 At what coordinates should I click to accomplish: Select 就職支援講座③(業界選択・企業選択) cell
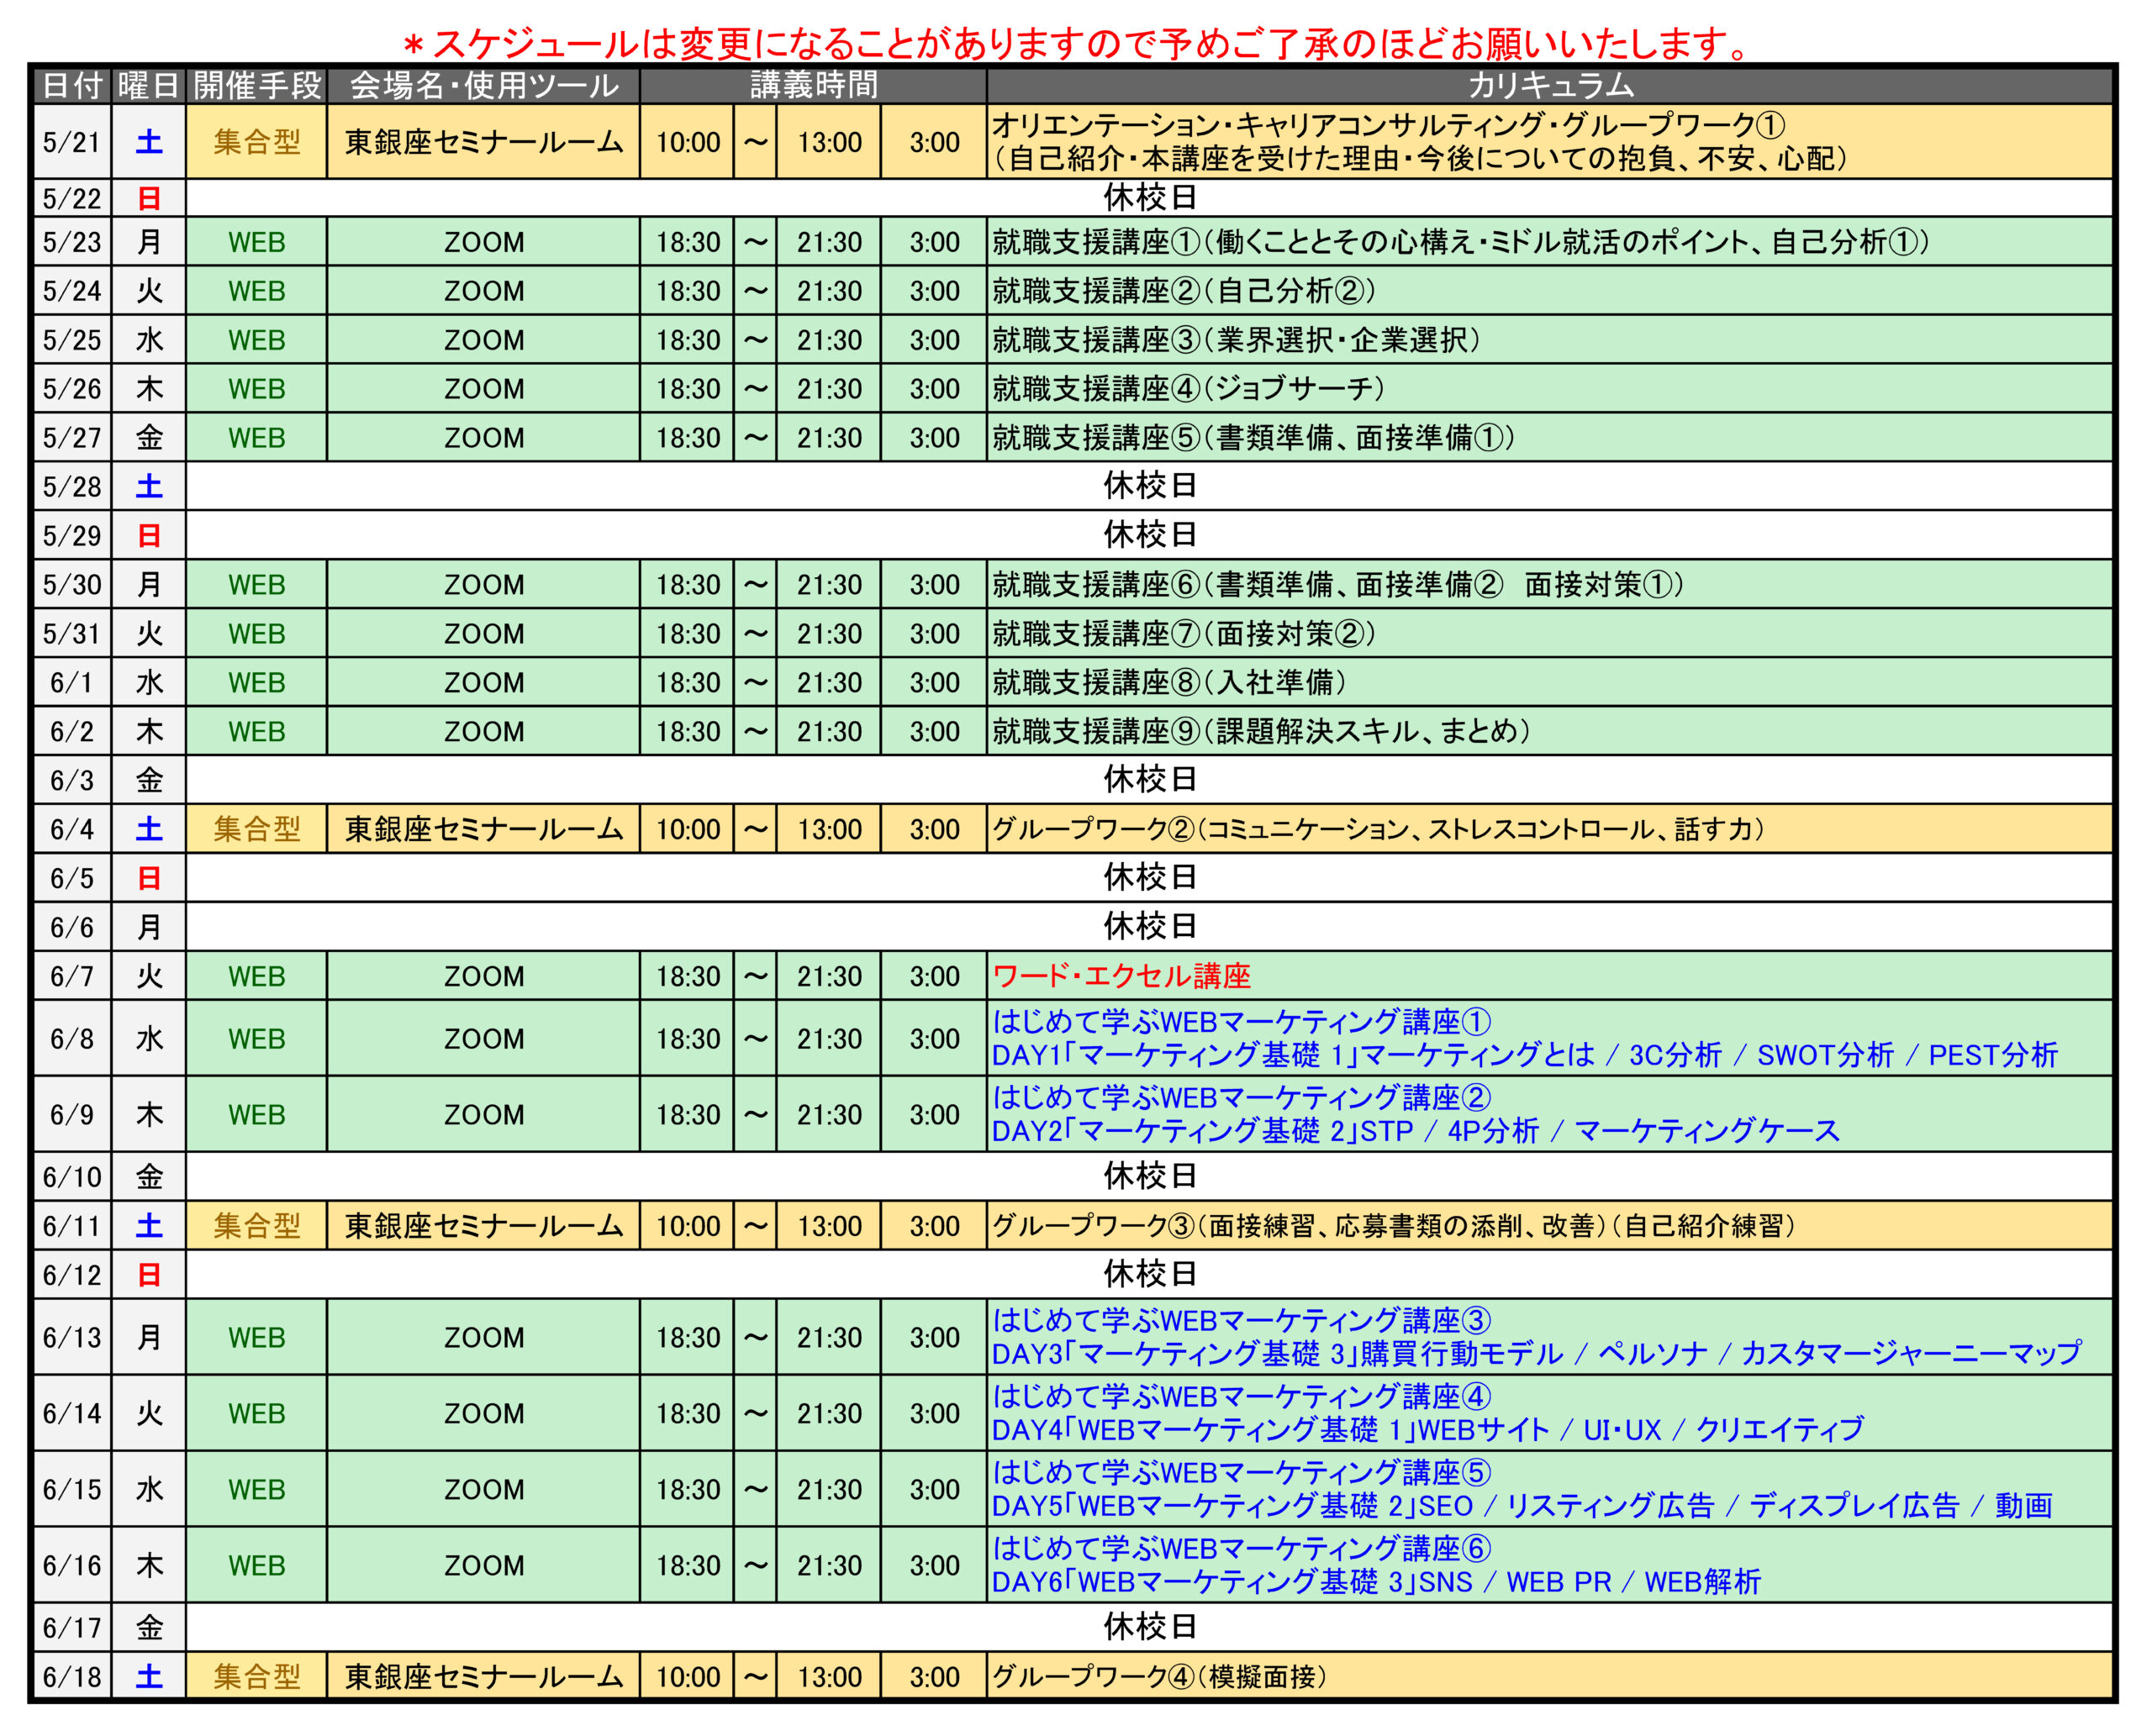[x=1550, y=340]
